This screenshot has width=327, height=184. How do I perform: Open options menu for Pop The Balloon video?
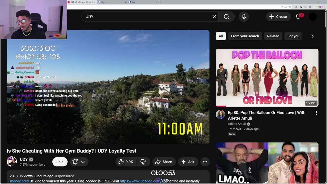pos(316,113)
